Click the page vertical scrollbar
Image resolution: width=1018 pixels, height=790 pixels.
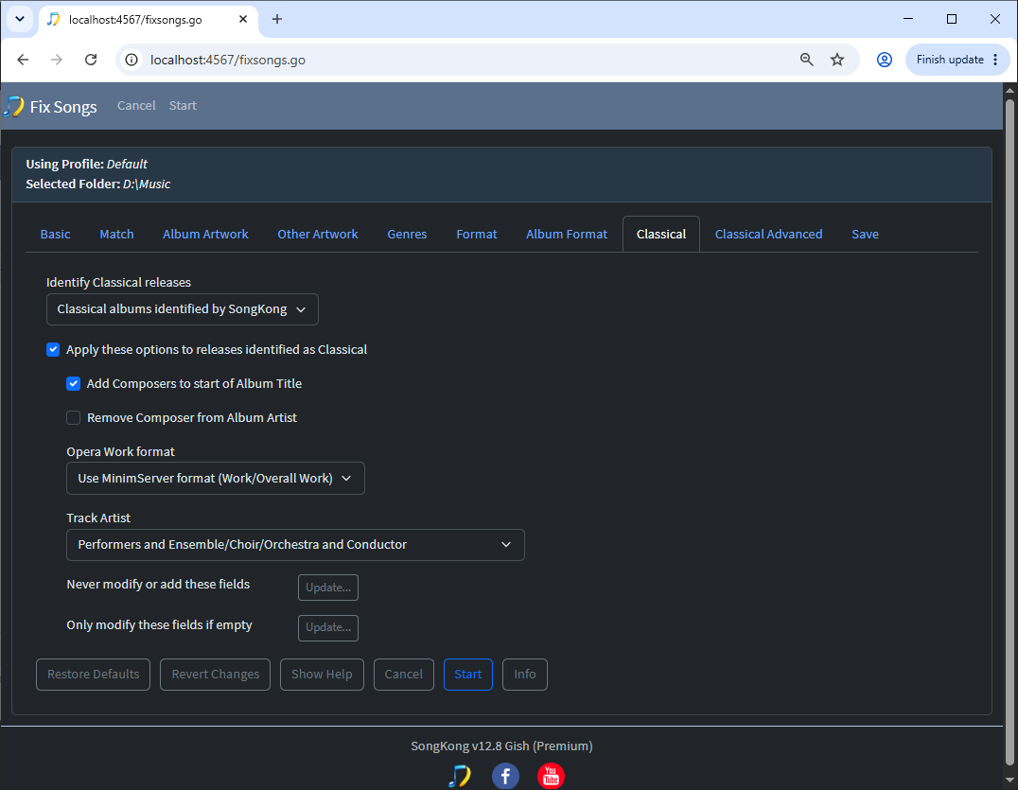click(x=1009, y=431)
